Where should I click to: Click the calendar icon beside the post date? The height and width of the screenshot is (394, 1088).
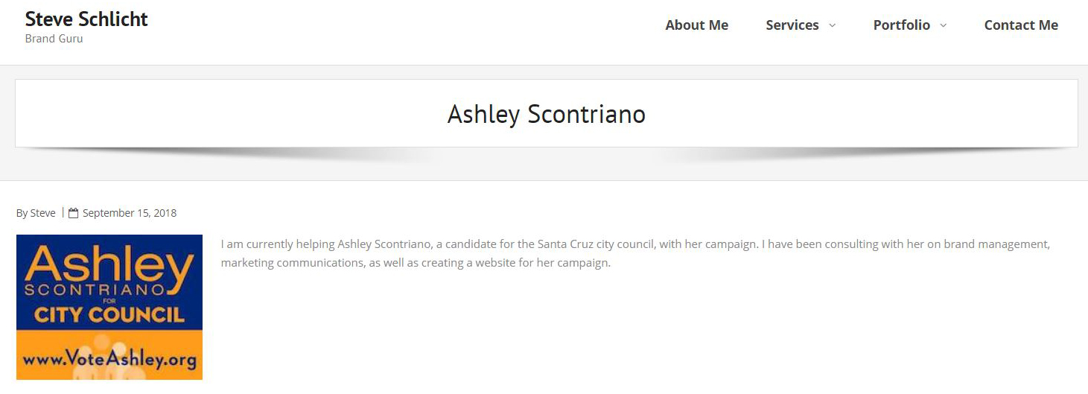tap(73, 213)
